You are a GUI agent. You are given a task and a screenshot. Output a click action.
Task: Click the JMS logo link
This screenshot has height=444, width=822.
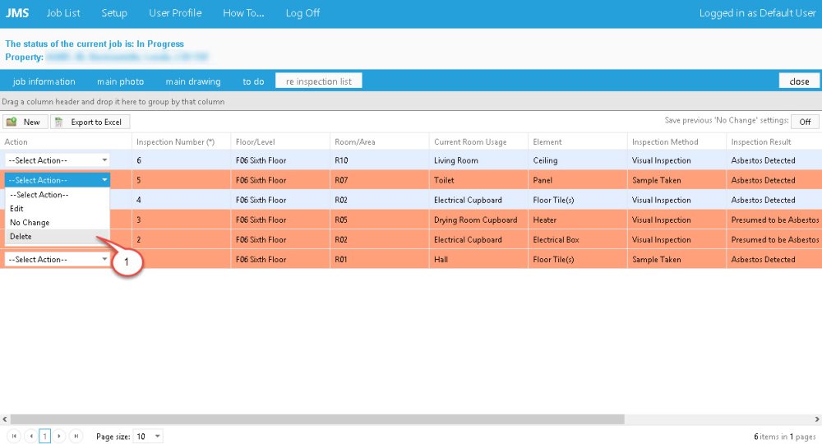pos(17,13)
